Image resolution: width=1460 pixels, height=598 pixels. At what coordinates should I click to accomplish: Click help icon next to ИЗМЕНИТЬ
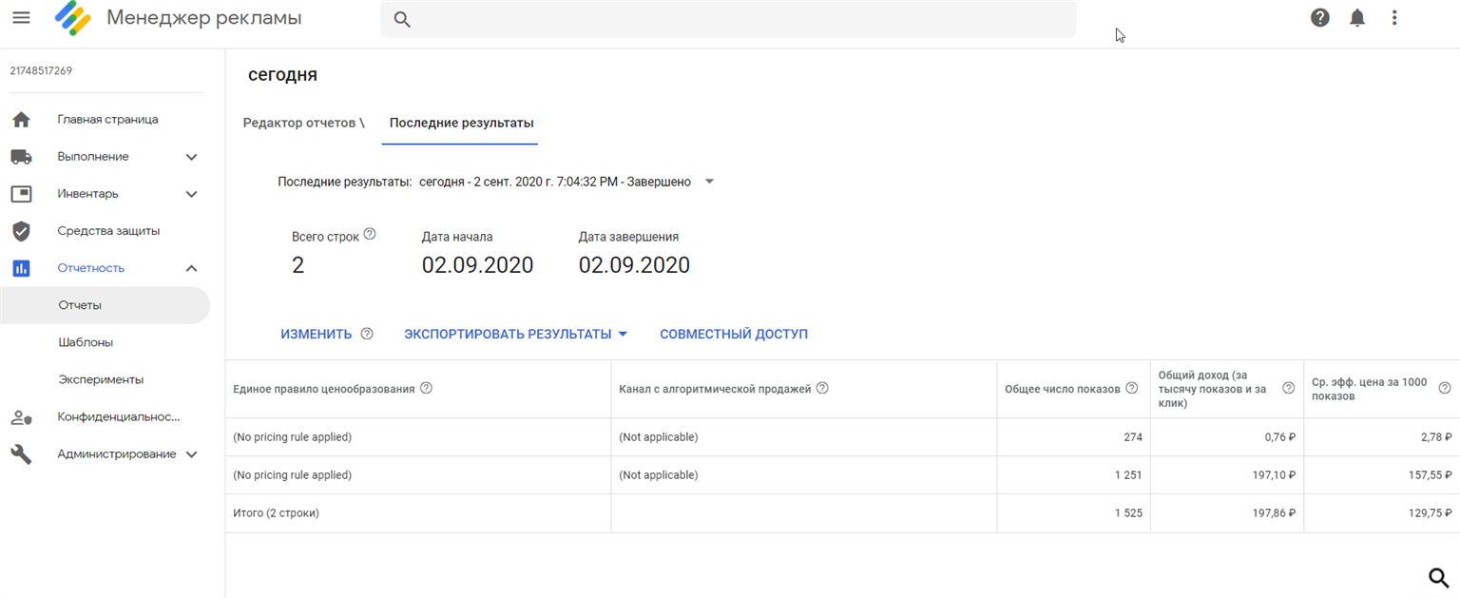pos(367,334)
